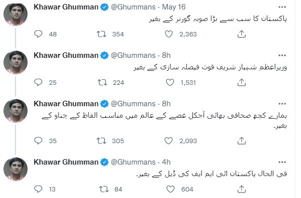
Task: Retweet the tweet with 305 retweets
Action: click(101, 141)
